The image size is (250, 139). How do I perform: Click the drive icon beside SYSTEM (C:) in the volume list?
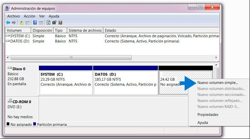tap(8, 36)
